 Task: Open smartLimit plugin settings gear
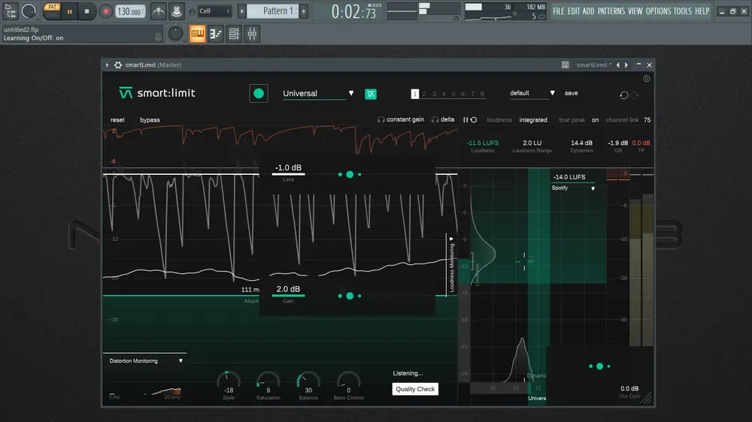(118, 65)
